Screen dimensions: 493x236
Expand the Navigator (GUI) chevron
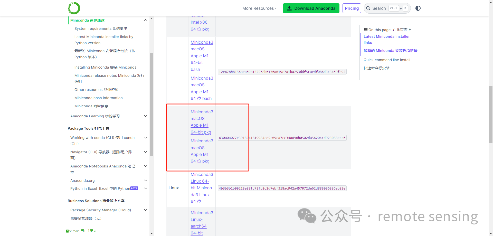[x=146, y=152]
